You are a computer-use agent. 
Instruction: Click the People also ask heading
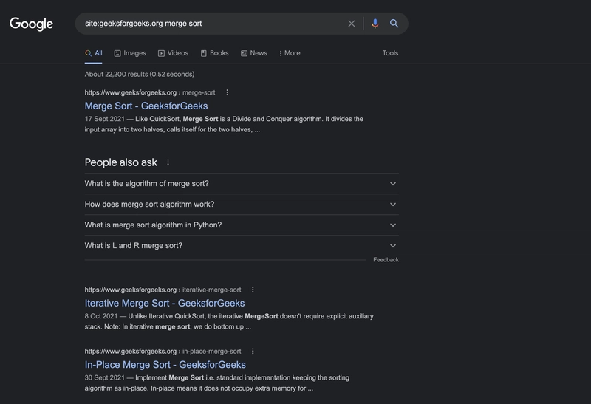pos(121,162)
